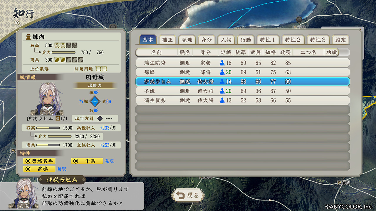Click the loyalty person icon for 冬姫
This screenshot has width=376, height=211.
(222, 91)
